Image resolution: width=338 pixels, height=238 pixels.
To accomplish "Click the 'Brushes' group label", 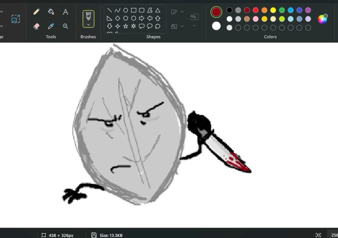I will click(88, 37).
